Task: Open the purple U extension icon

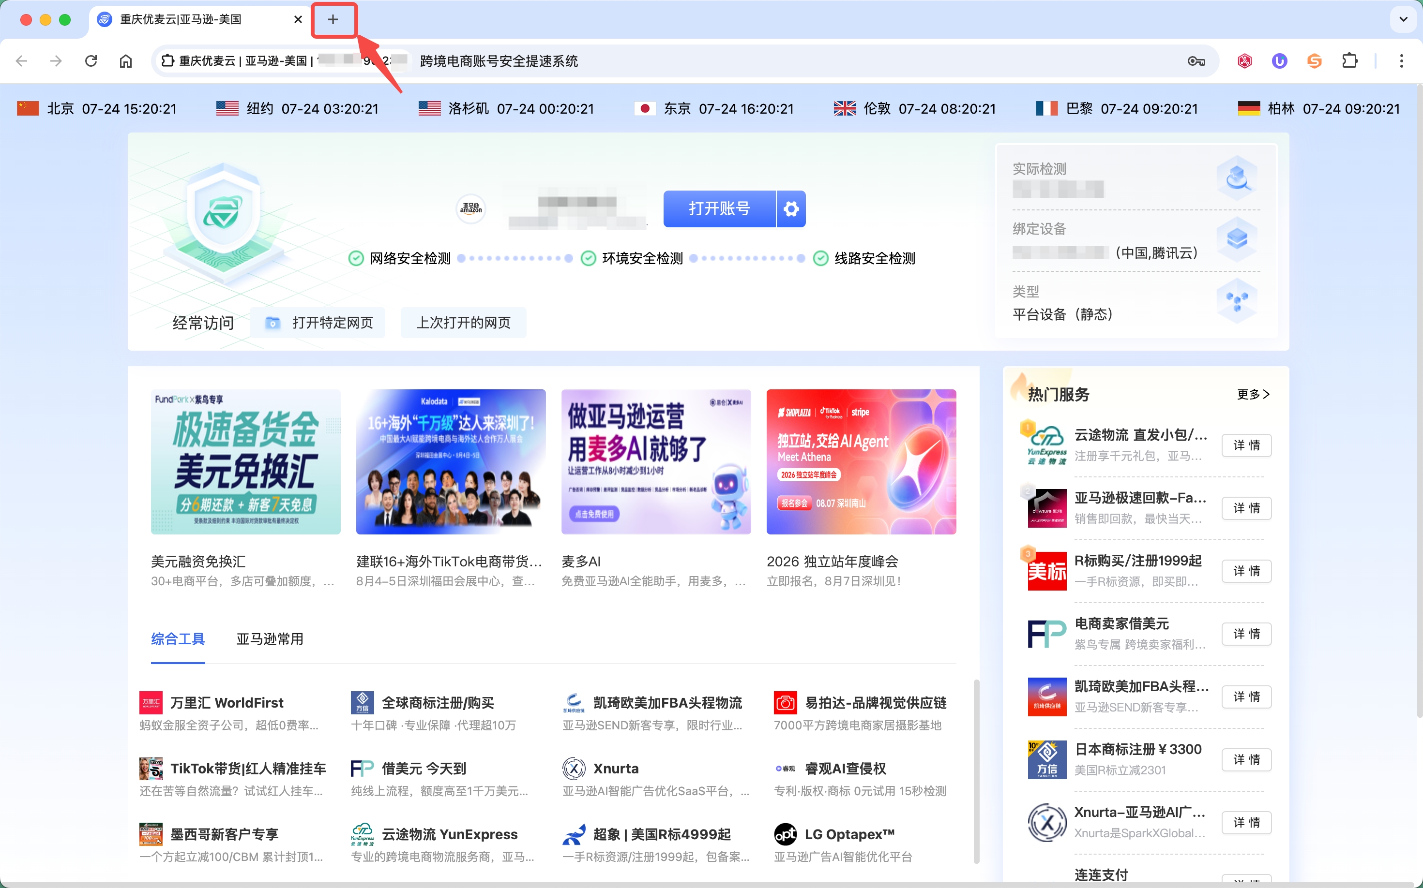Action: pos(1279,61)
